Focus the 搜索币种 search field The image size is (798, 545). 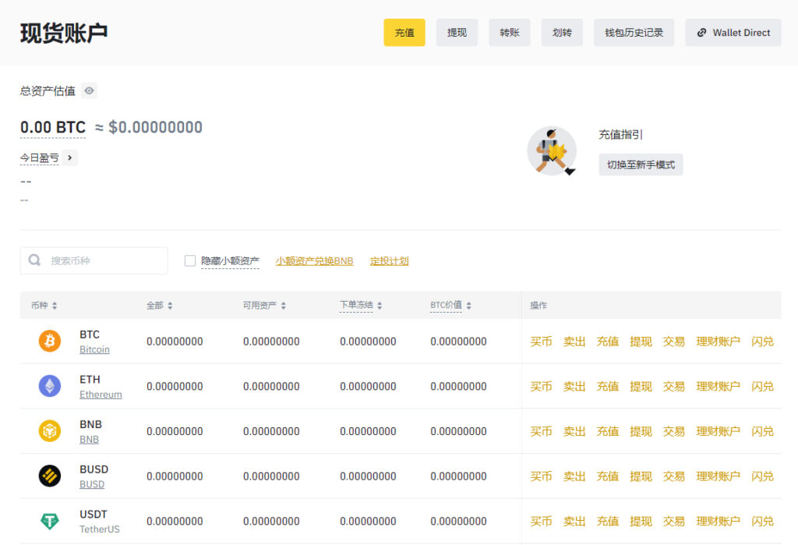pos(94,260)
